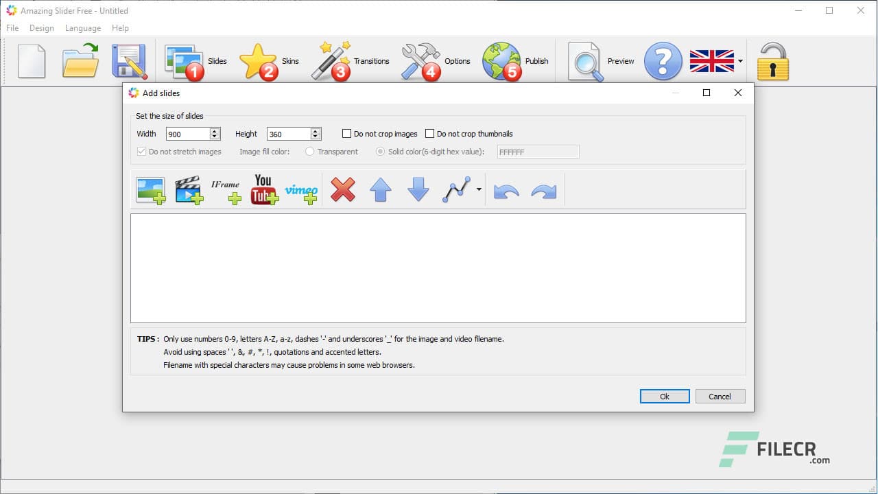Move slide up with blue arrow

pyautogui.click(x=381, y=190)
